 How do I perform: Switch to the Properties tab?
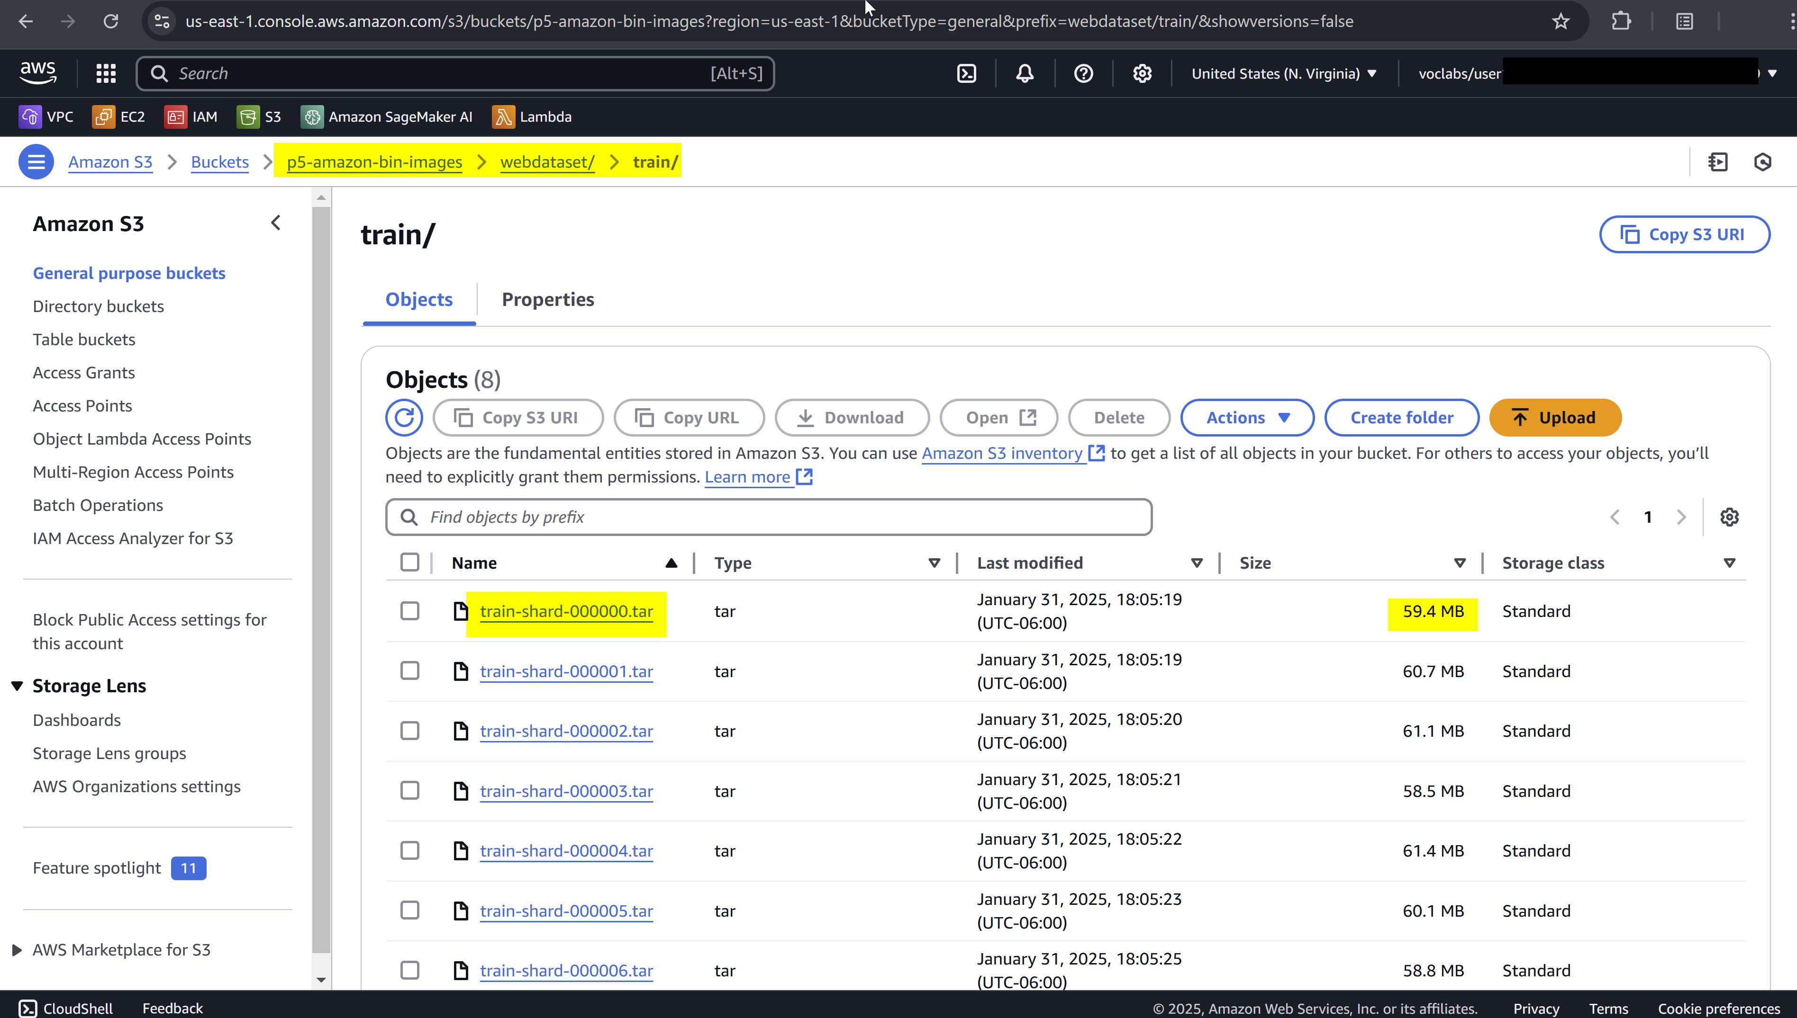(x=547, y=299)
